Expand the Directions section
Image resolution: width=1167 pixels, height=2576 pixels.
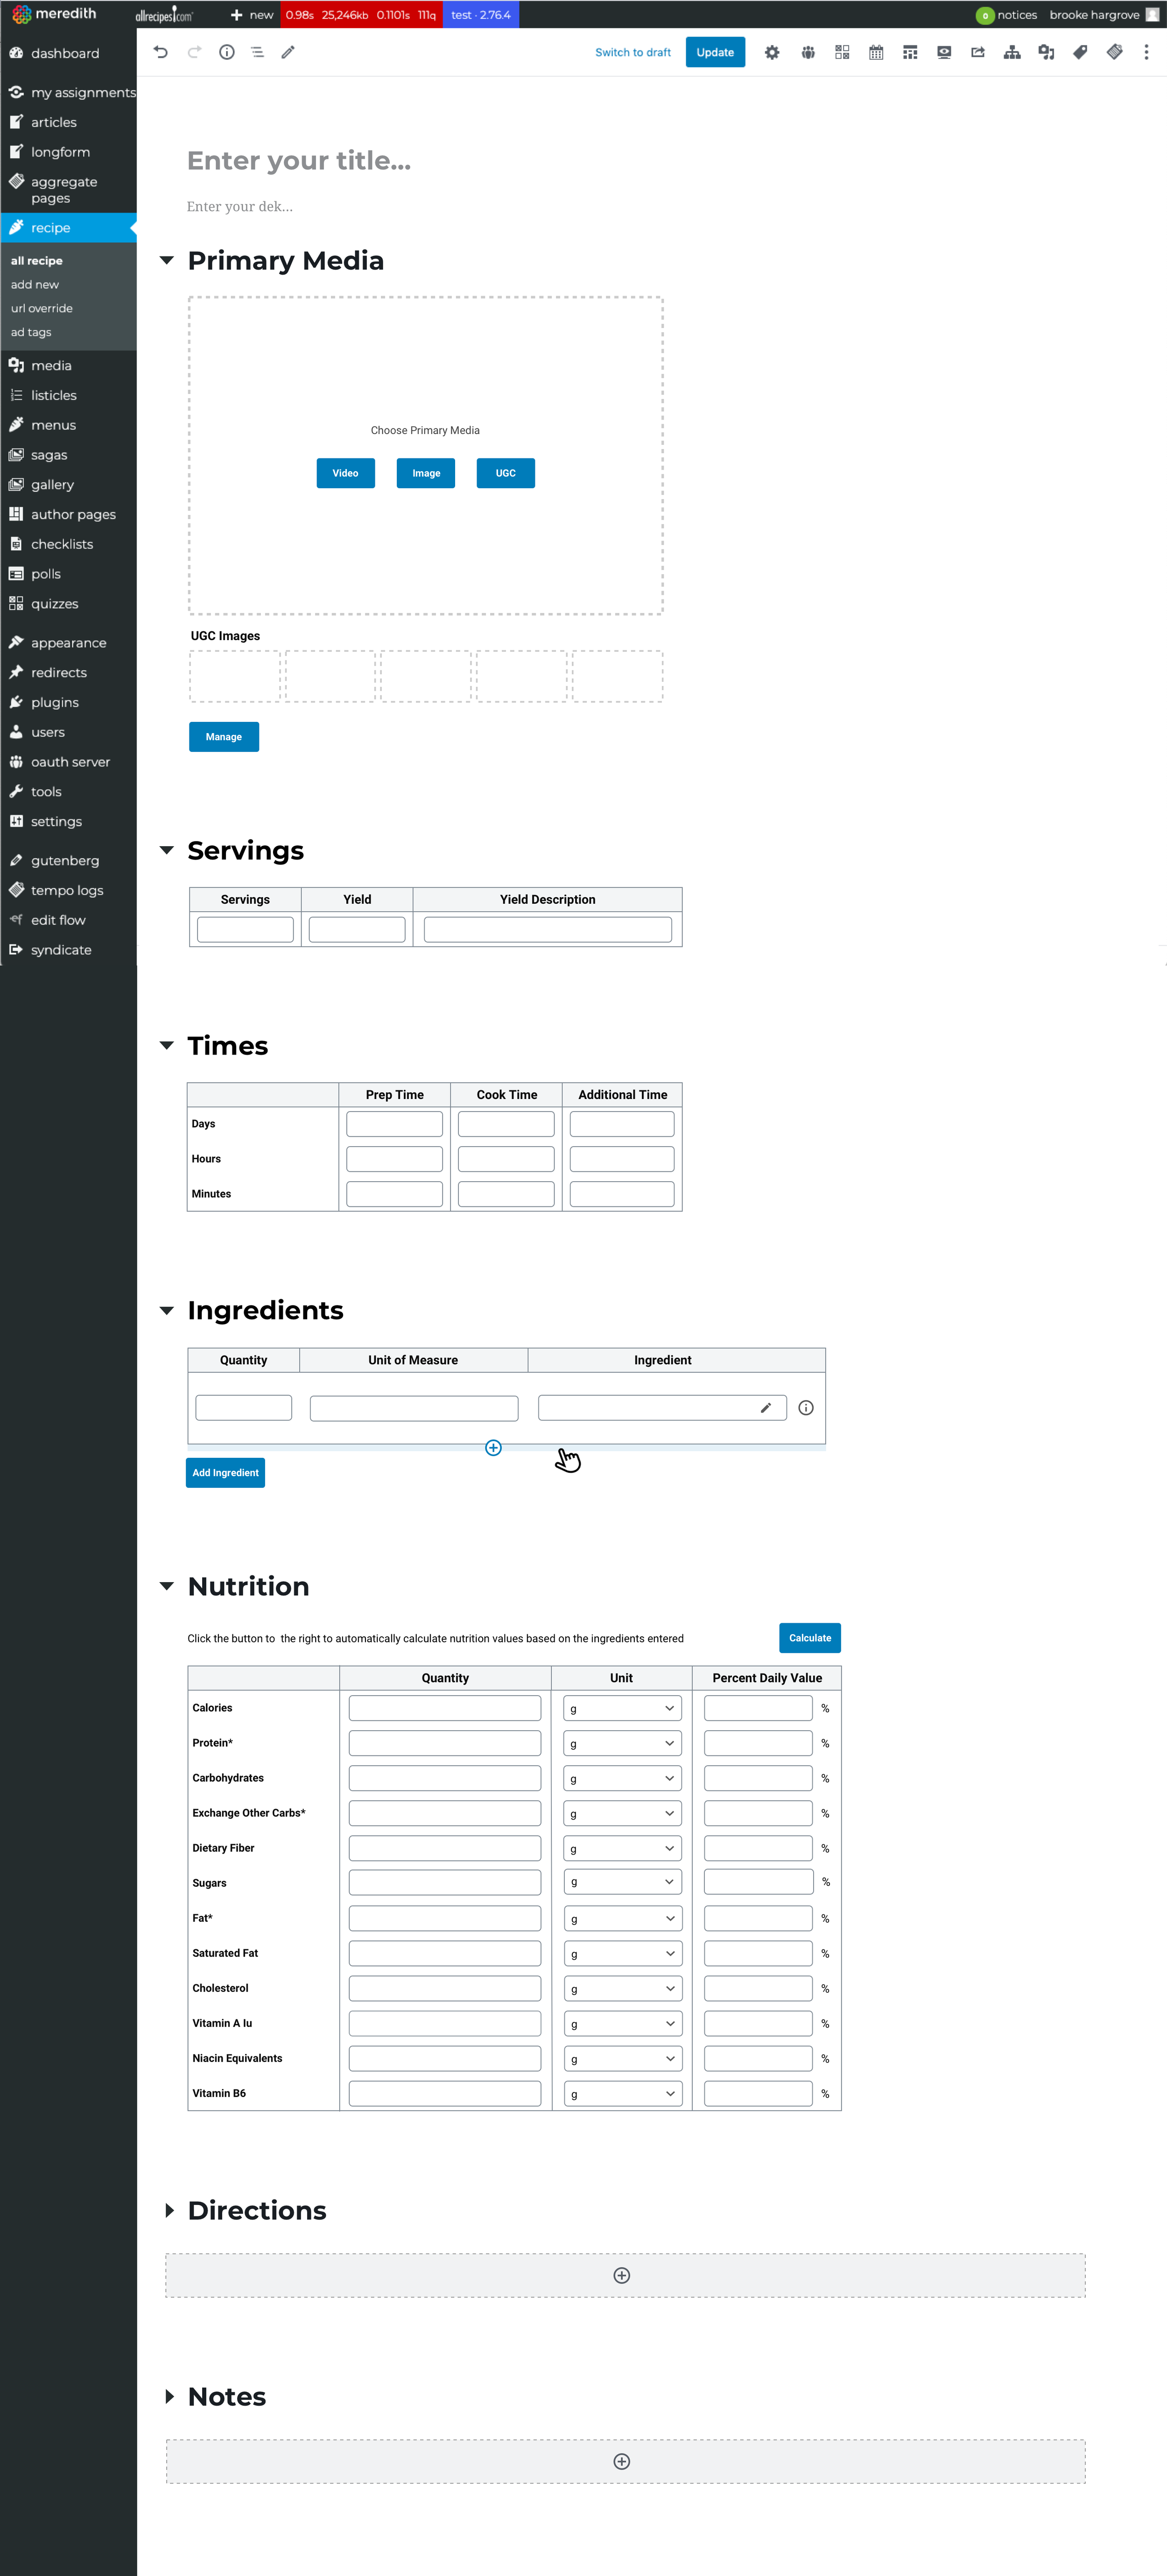tap(169, 2210)
